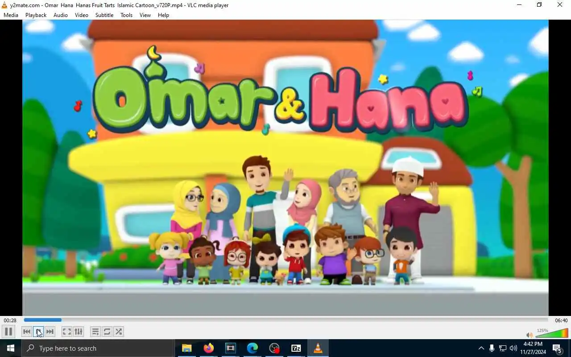Toggle random shuffle playback
571x357 pixels.
pyautogui.click(x=119, y=332)
